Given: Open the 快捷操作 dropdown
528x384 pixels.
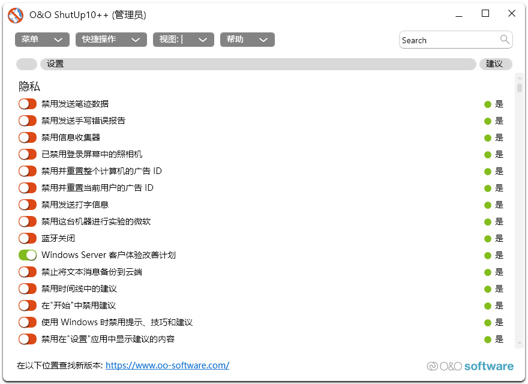Looking at the screenshot, I should (110, 40).
